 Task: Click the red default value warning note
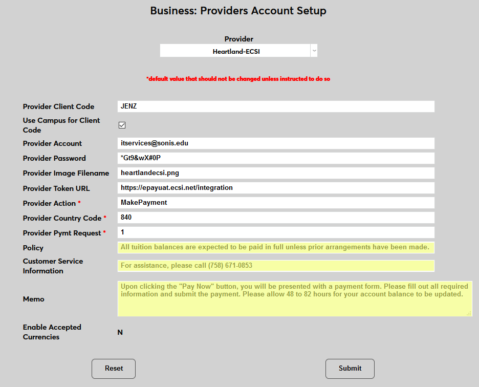[238, 79]
